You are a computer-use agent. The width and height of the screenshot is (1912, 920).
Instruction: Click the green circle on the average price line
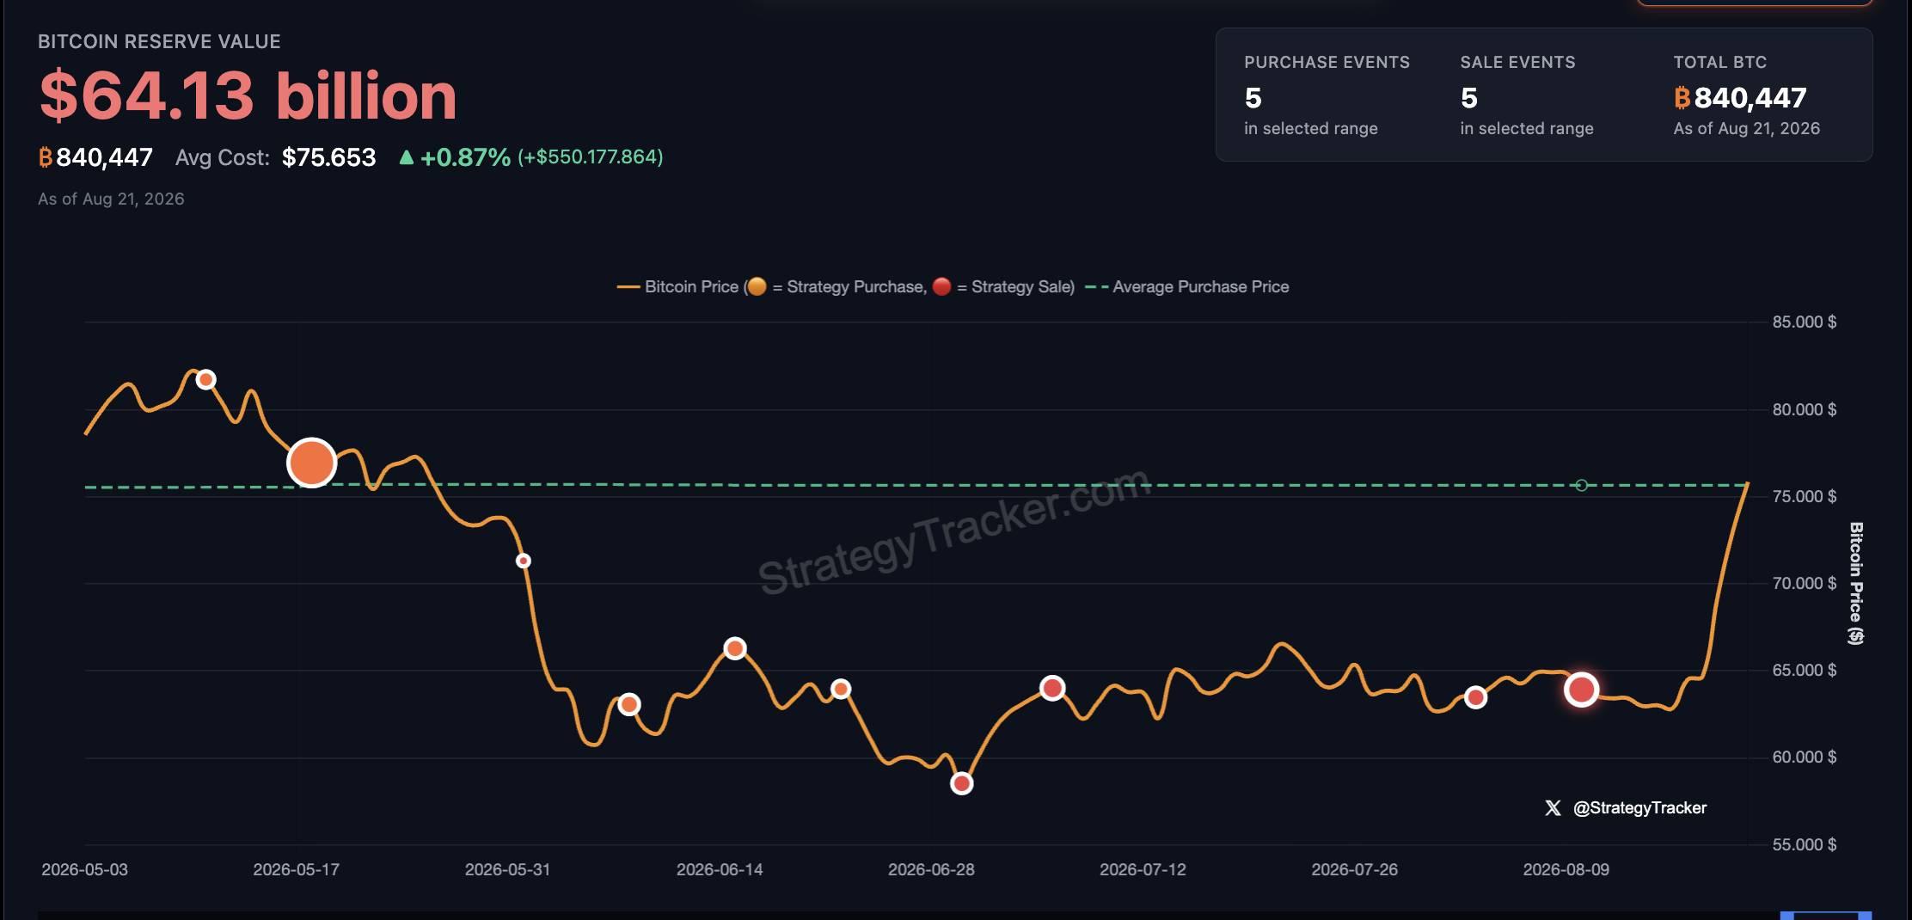(1582, 486)
